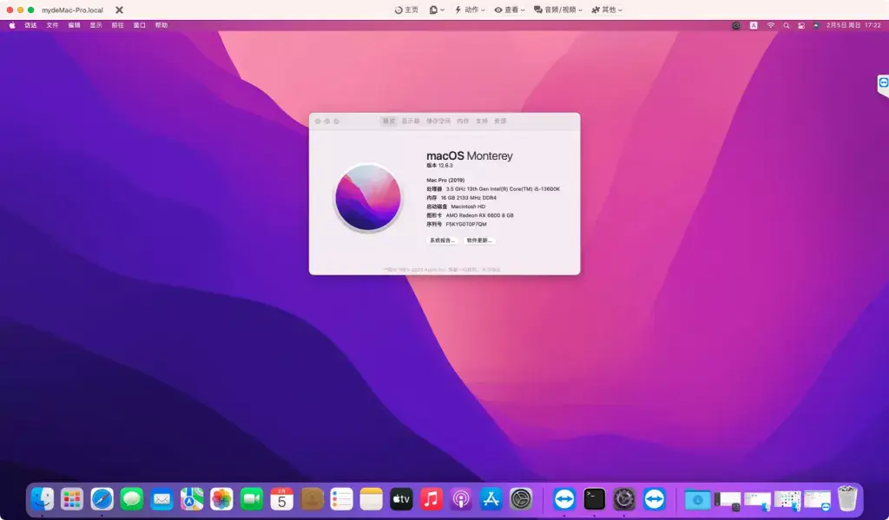
Task: Launch FaceTime from the Dock
Action: pos(252,499)
